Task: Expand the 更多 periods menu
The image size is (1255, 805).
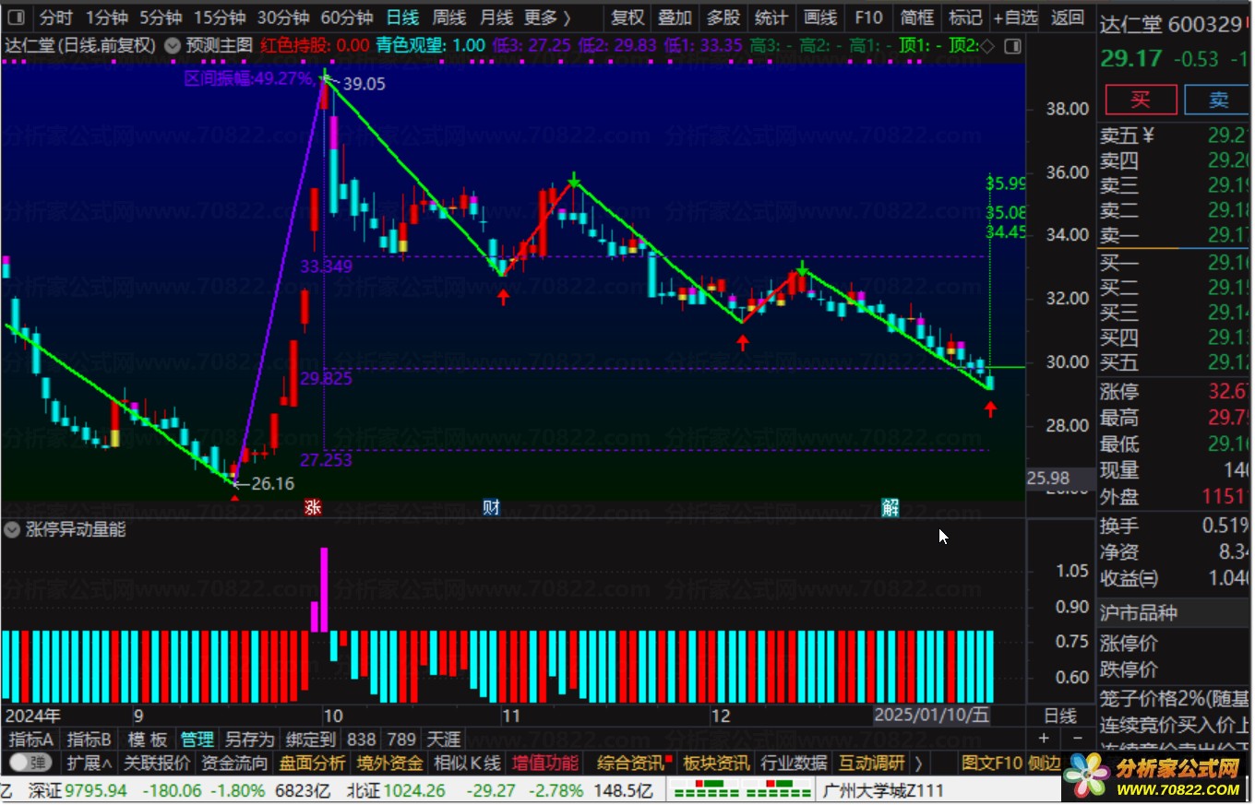Action: tap(547, 18)
